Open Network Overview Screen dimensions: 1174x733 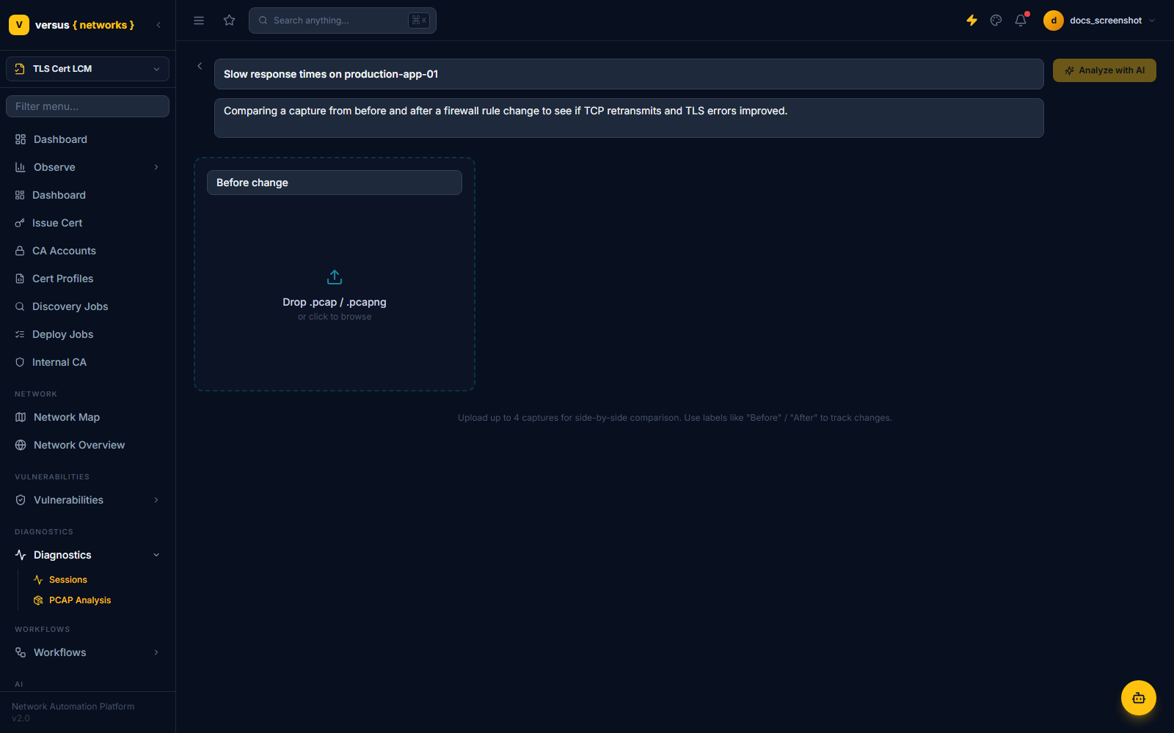point(87,445)
